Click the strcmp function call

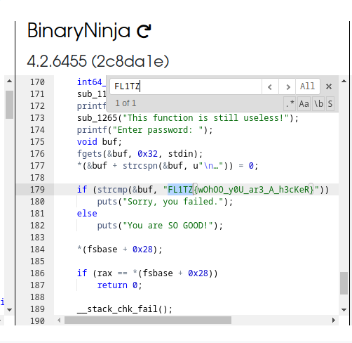pyautogui.click(x=112, y=190)
